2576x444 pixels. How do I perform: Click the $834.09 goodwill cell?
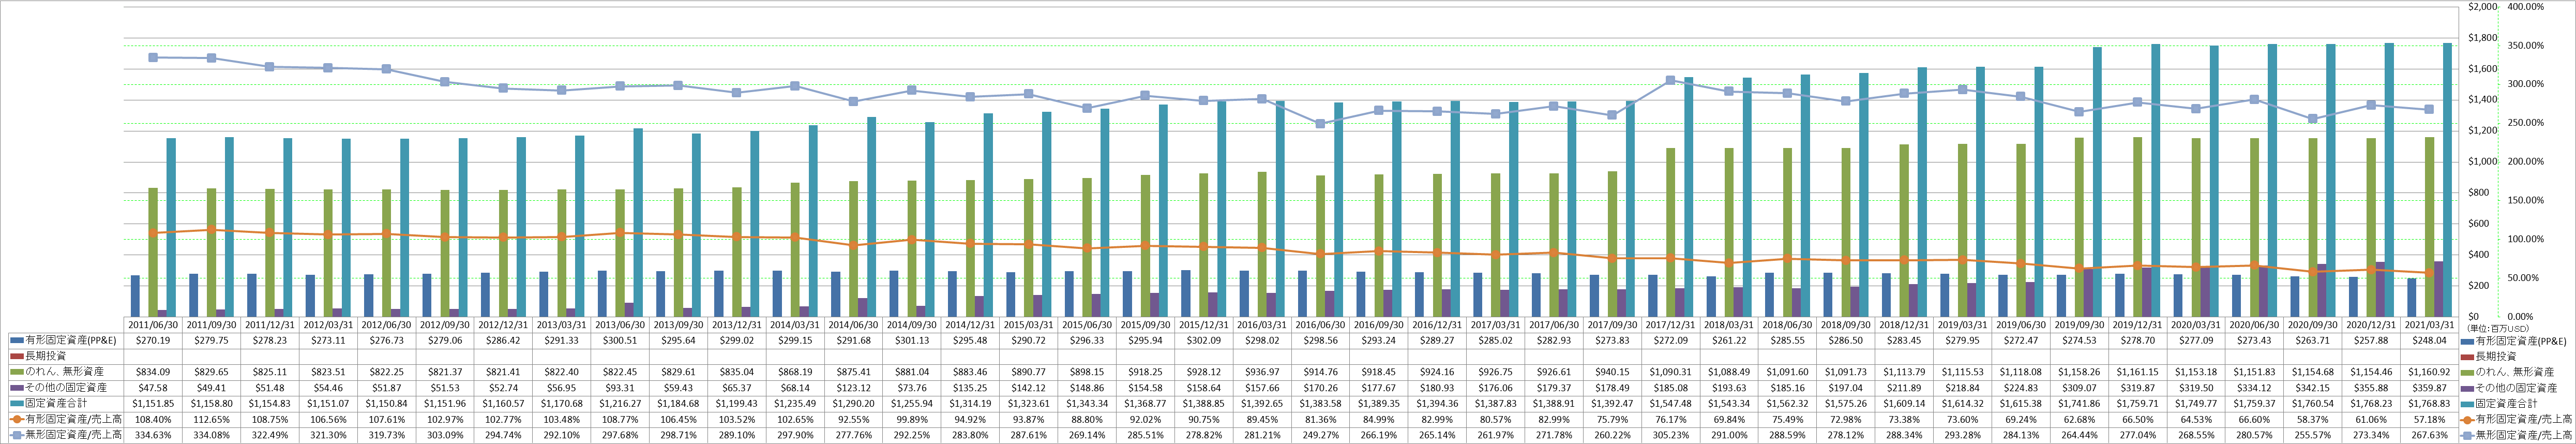[153, 372]
